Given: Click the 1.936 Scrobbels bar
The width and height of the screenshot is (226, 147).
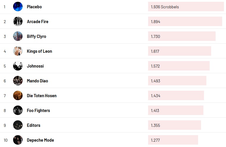Looking at the screenshot, I should point(186,7).
